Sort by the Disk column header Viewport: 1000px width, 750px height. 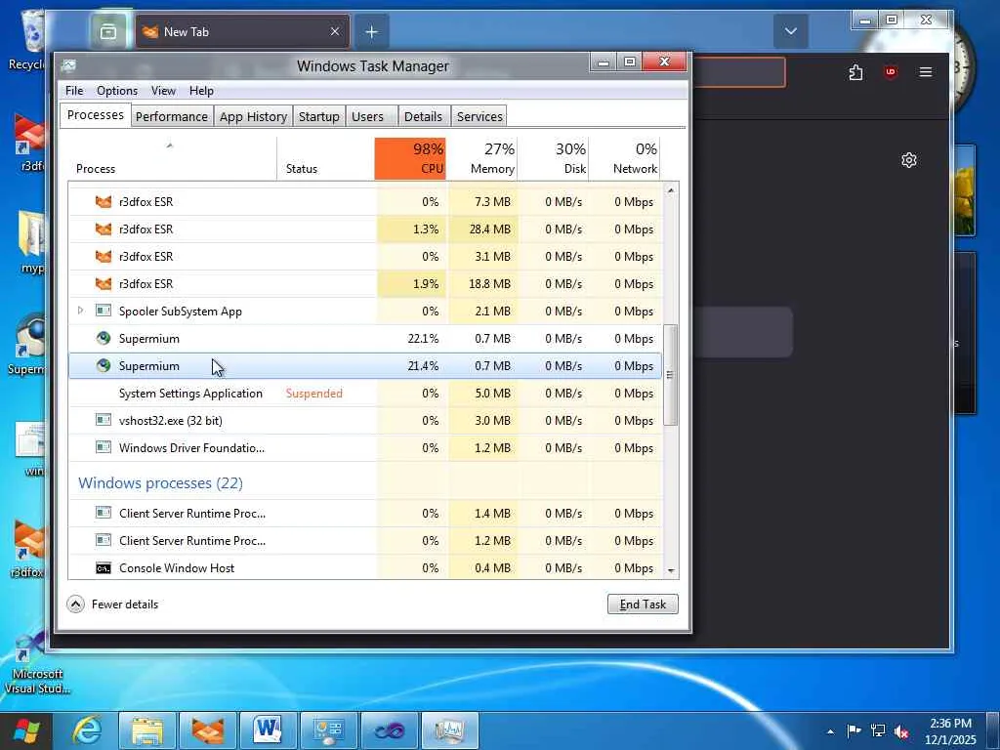click(554, 158)
